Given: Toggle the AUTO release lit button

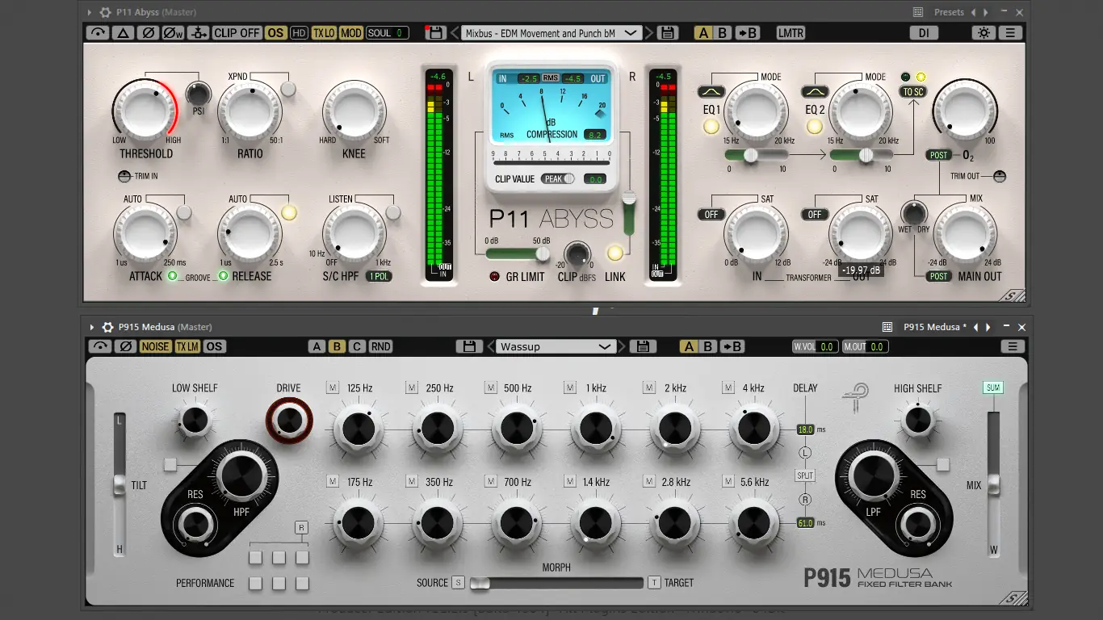Looking at the screenshot, I should (x=289, y=213).
